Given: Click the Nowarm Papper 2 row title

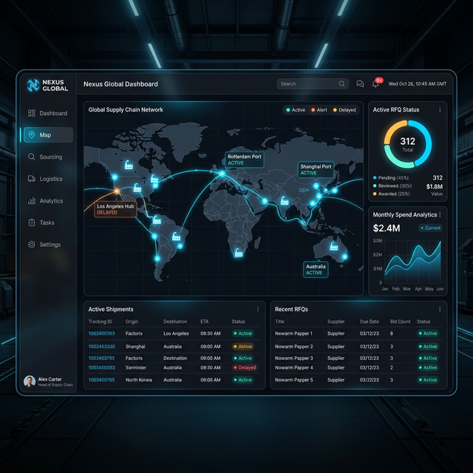Looking at the screenshot, I should (294, 347).
